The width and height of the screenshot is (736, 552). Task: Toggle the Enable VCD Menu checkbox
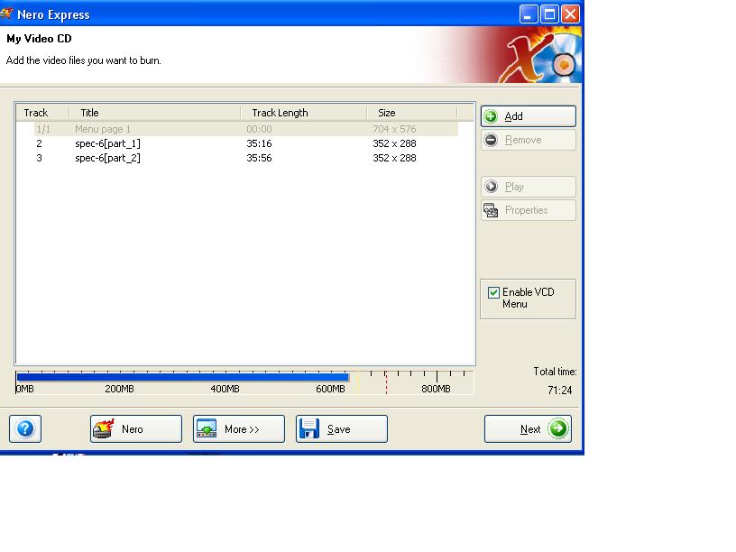coord(493,293)
